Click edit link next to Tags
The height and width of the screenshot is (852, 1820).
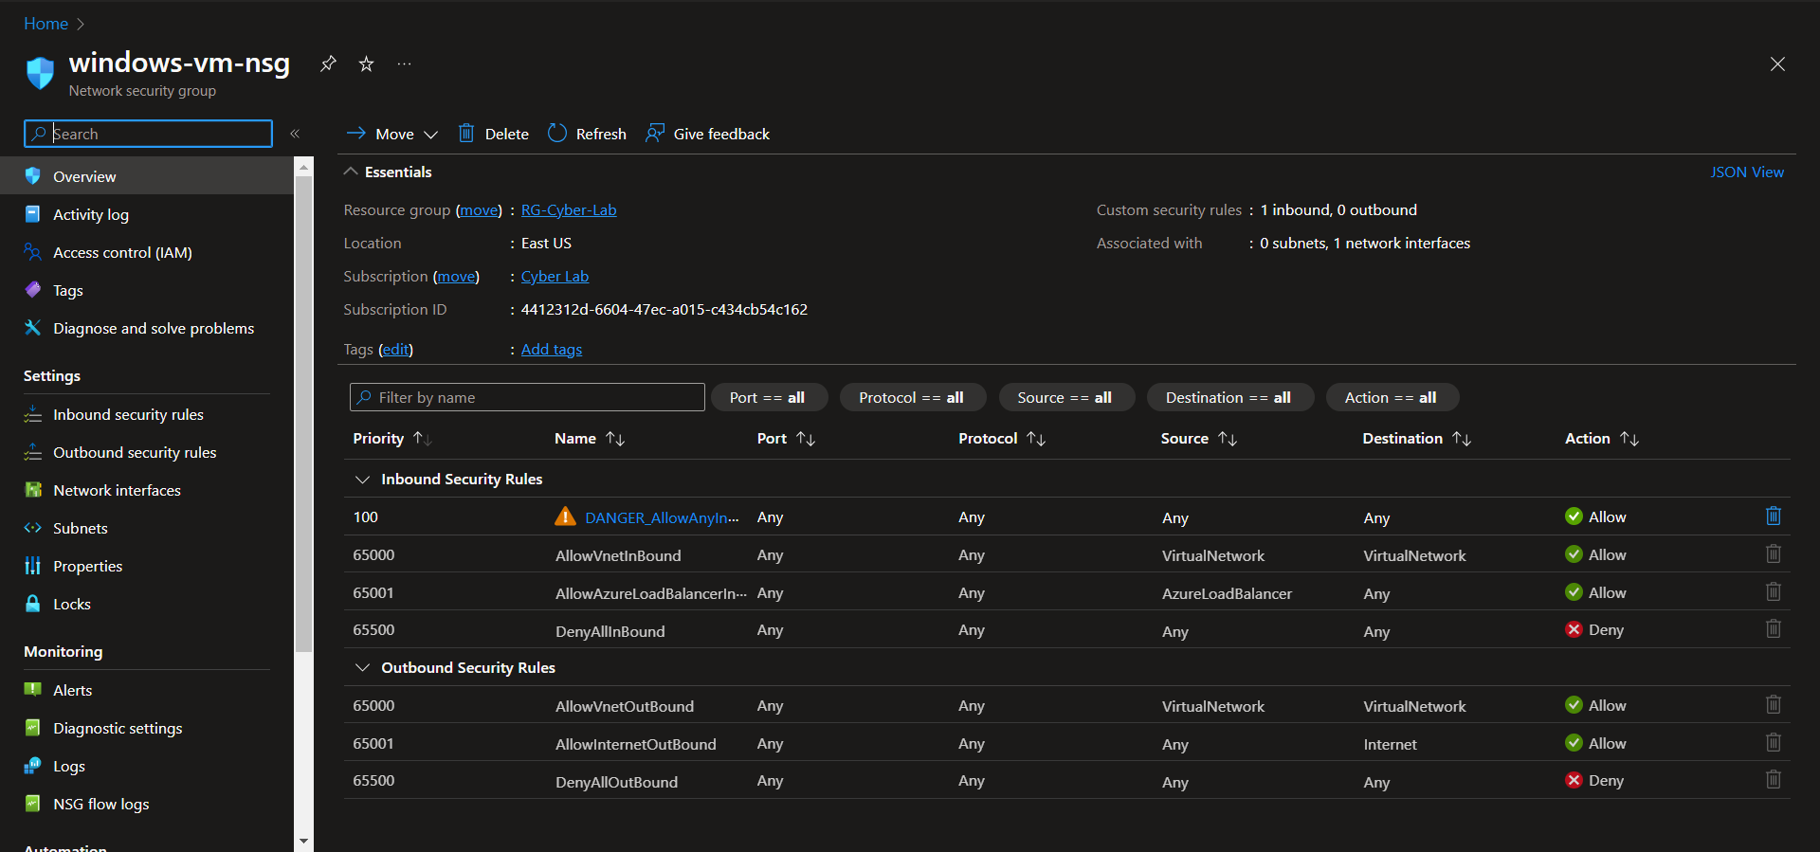point(395,349)
